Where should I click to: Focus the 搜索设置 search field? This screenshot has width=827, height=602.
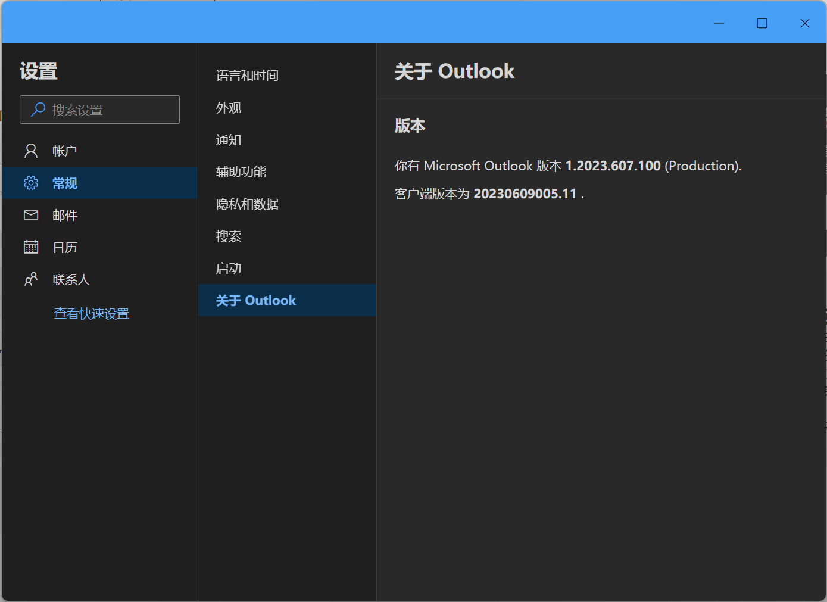coord(99,110)
